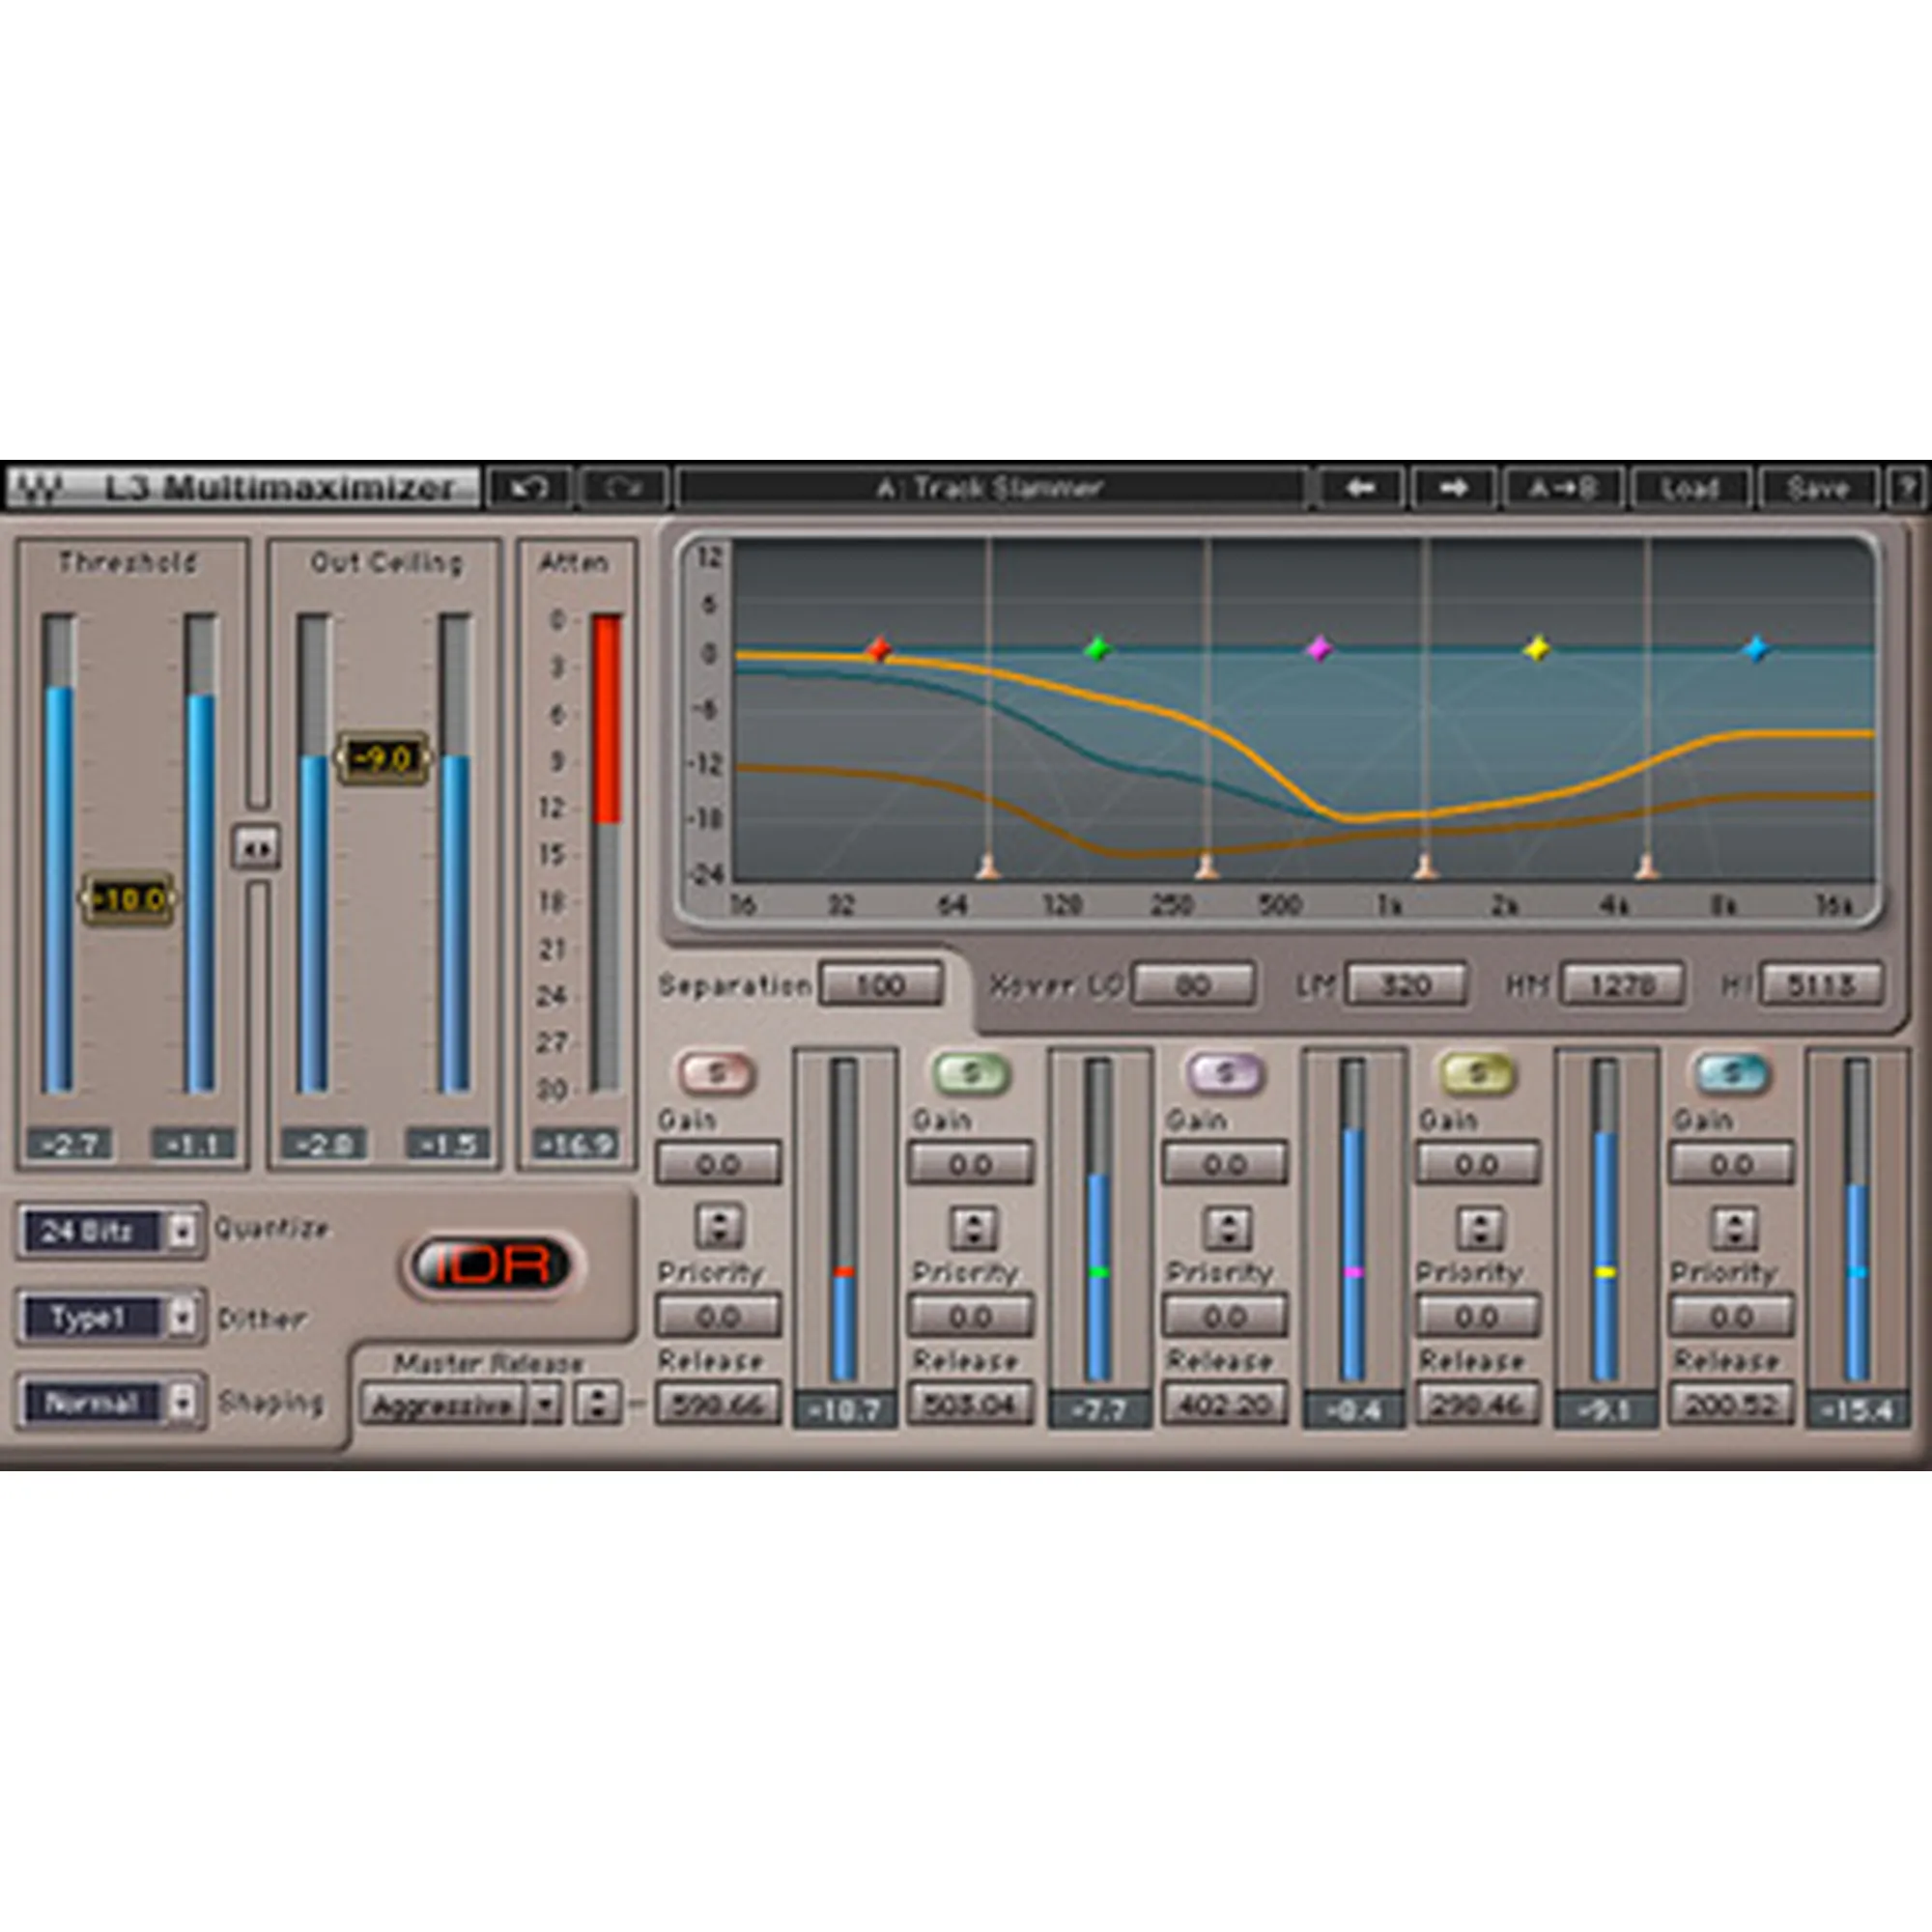Click blue band Gain value field

click(x=1731, y=1164)
